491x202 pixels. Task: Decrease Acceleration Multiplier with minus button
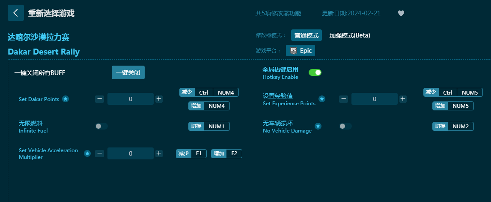click(x=100, y=153)
